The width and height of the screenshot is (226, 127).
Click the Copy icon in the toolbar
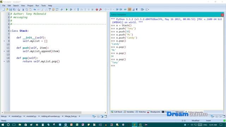click(x=27, y=10)
